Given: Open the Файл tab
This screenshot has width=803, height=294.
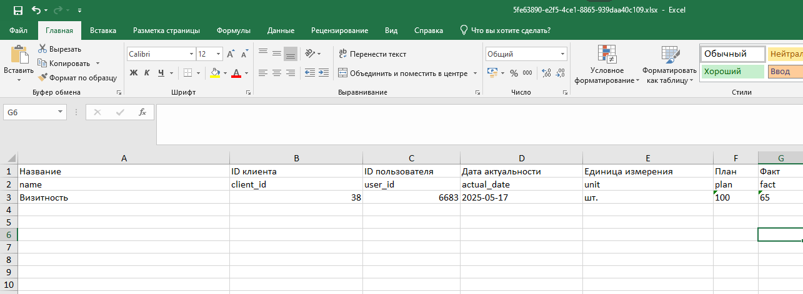Looking at the screenshot, I should (x=19, y=30).
